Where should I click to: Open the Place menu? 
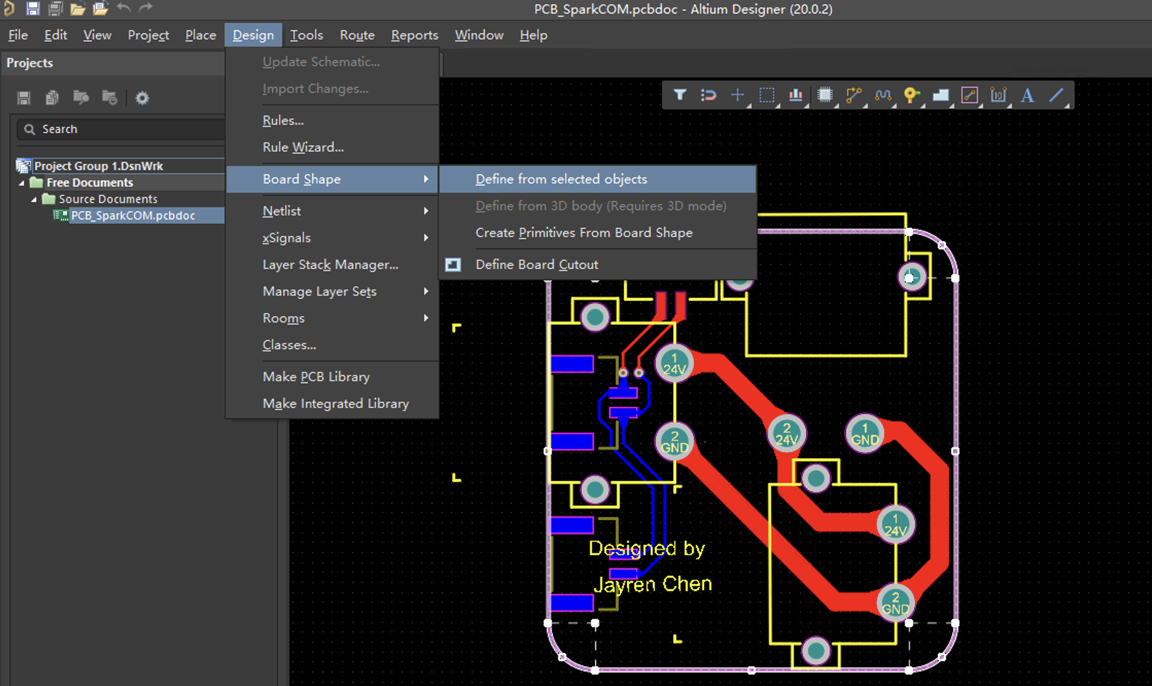[201, 35]
